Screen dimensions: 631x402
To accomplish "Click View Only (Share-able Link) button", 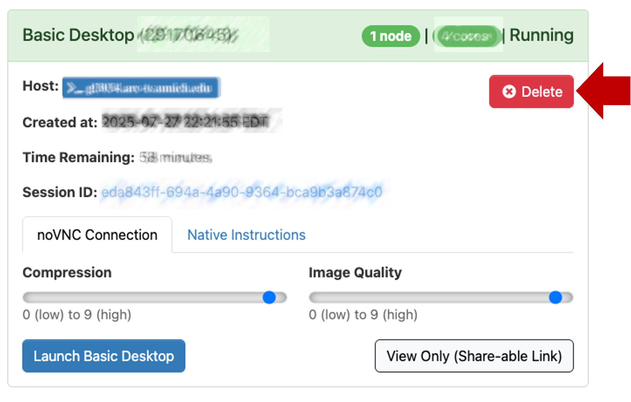I will coord(474,356).
